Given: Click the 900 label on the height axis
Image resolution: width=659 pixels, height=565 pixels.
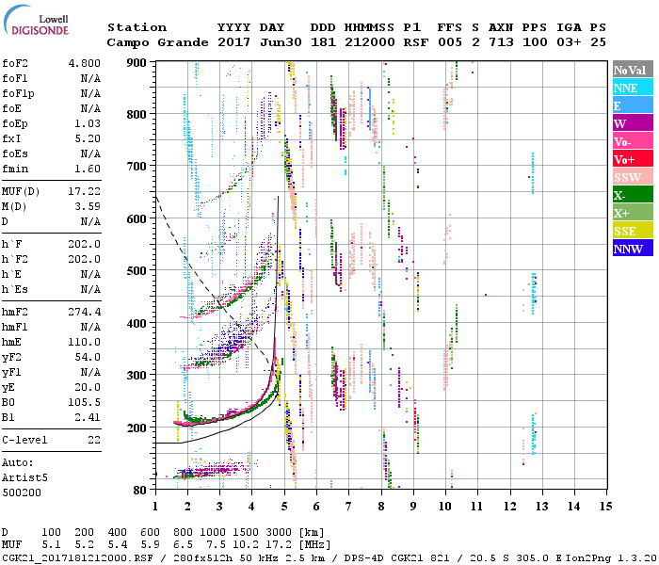Looking at the screenshot, I should click(x=138, y=63).
